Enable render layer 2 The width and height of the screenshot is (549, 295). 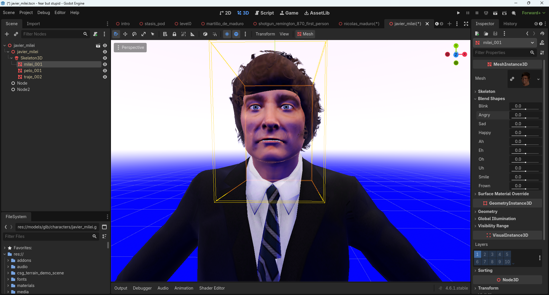pyautogui.click(x=485, y=254)
